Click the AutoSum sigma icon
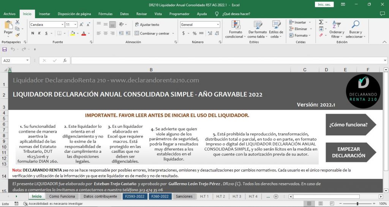Screen dimensions: 389x207 (321, 22)
